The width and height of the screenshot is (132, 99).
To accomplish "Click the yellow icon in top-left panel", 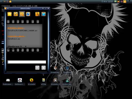I will pyautogui.click(x=10, y=1).
